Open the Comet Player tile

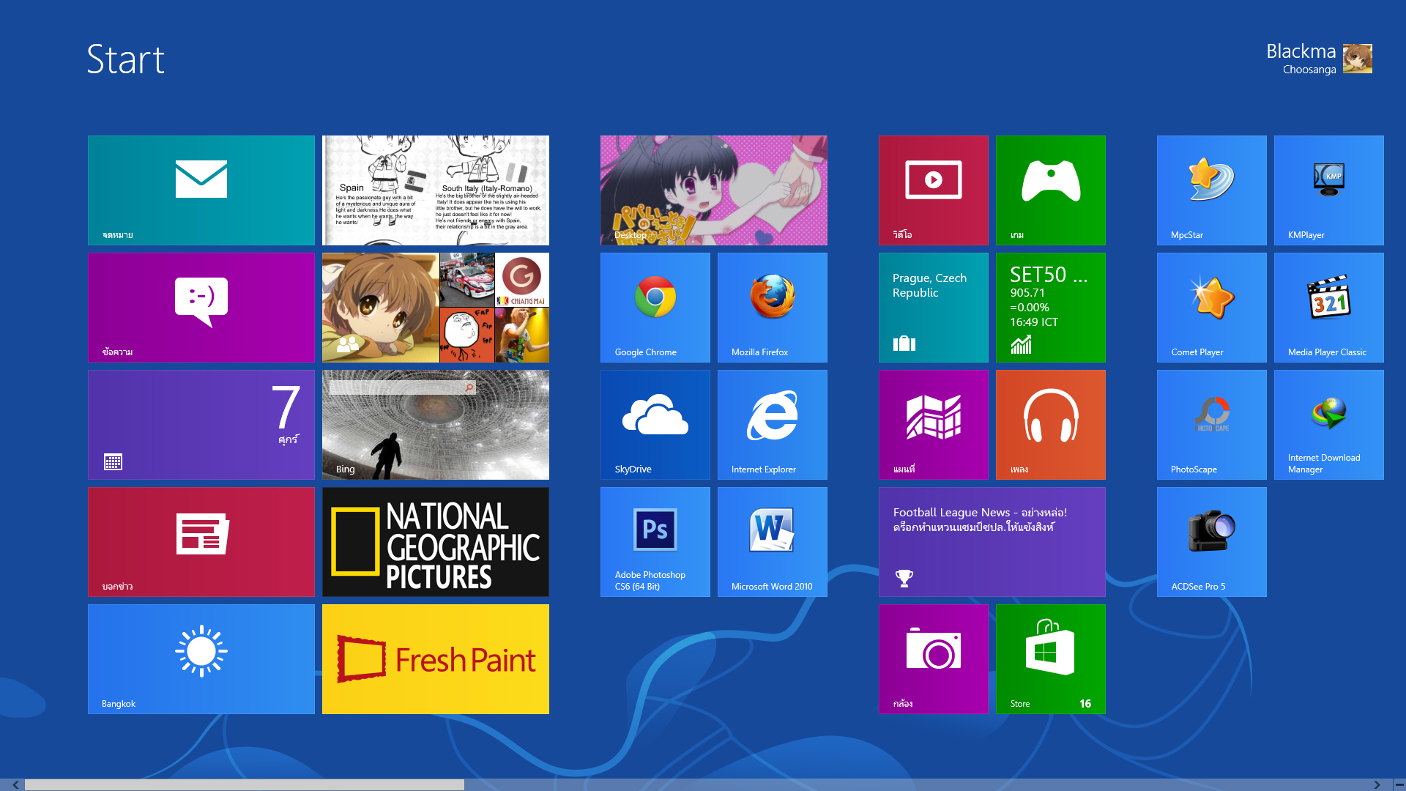click(1211, 307)
